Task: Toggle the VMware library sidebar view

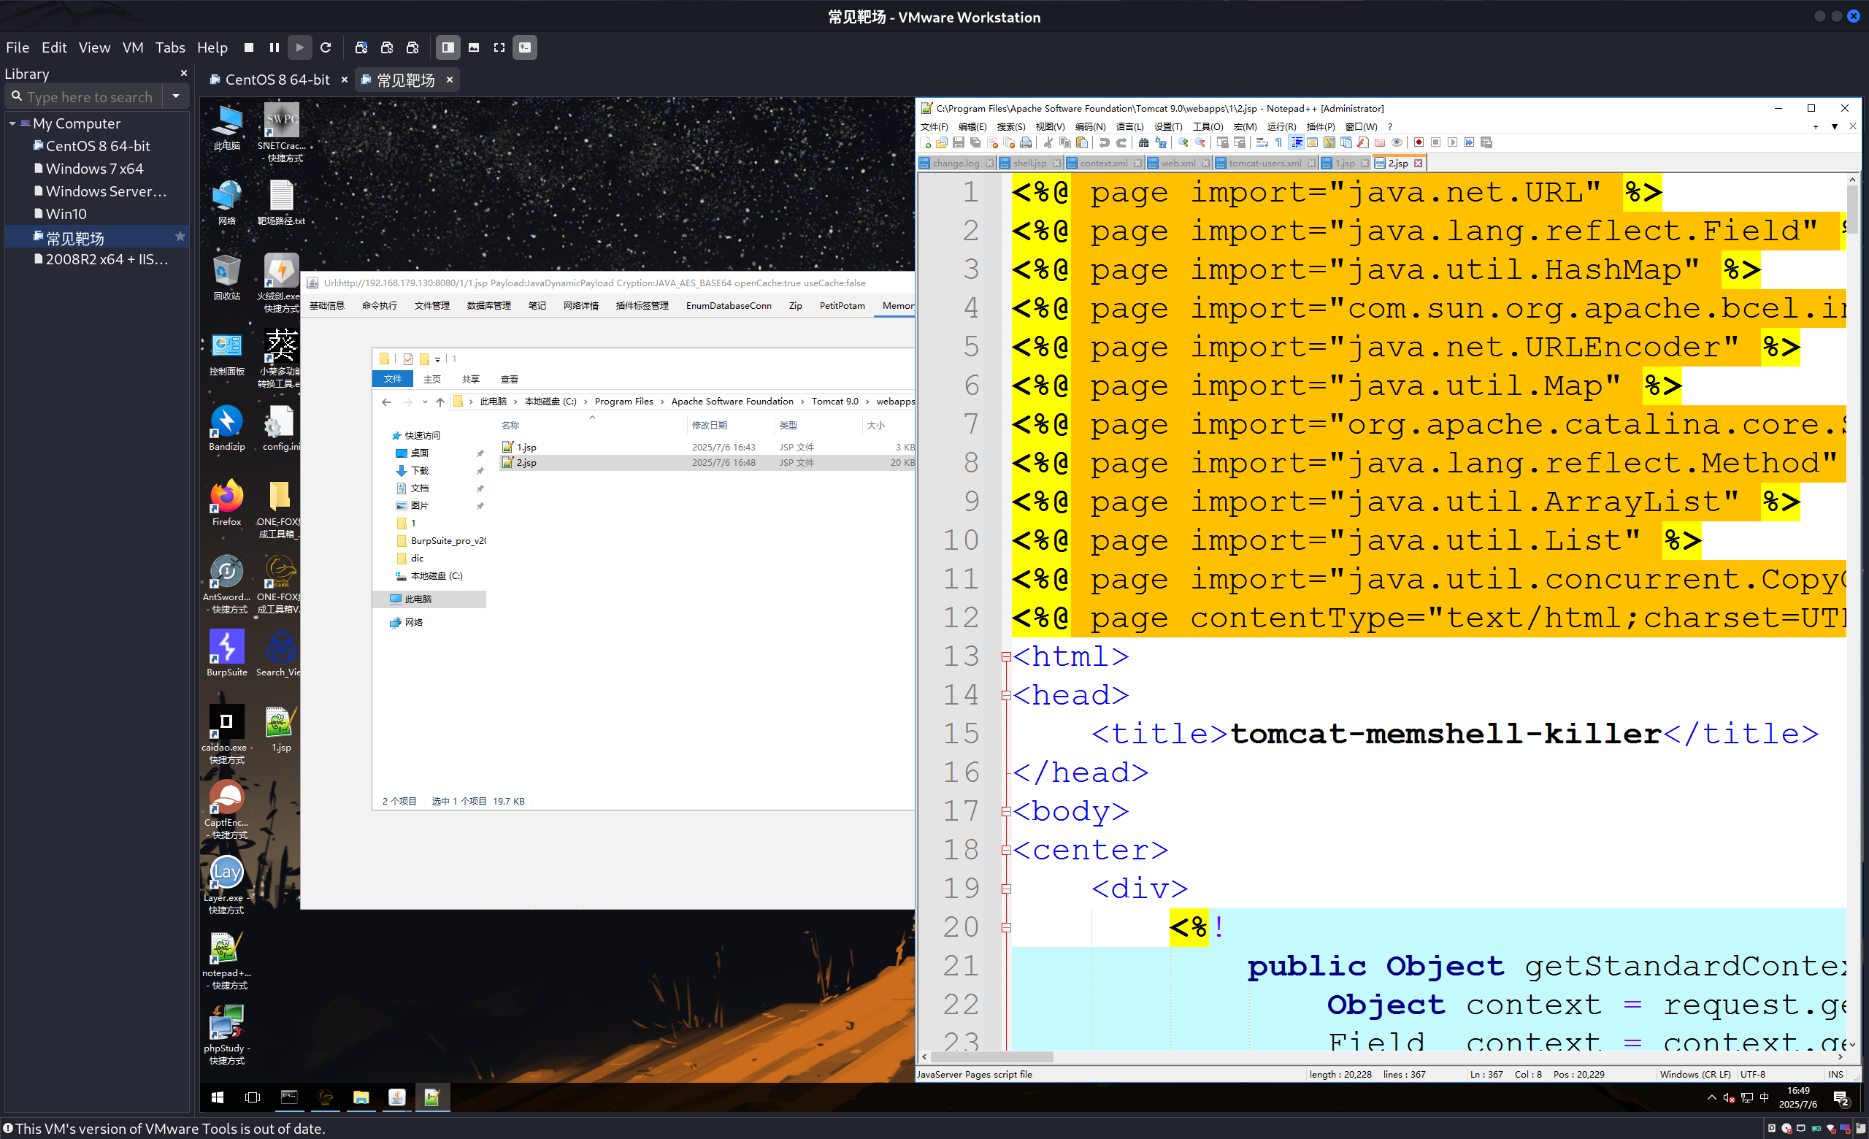Action: click(x=448, y=47)
